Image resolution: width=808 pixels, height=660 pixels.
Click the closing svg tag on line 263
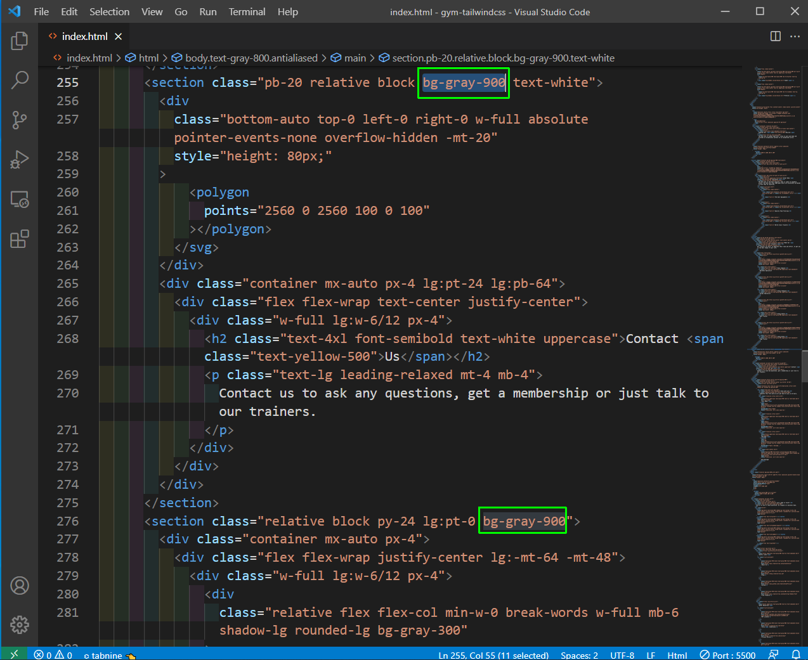click(197, 247)
